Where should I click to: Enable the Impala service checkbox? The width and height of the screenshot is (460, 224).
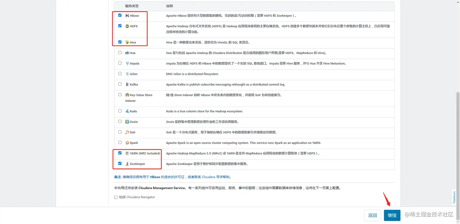point(120,63)
